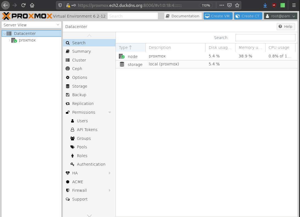Open the Support menu item
The image size is (300, 217).
[x=89, y=199]
